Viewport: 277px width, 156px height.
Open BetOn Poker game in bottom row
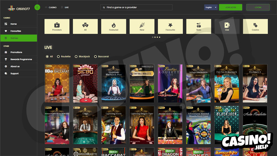click(x=198, y=152)
